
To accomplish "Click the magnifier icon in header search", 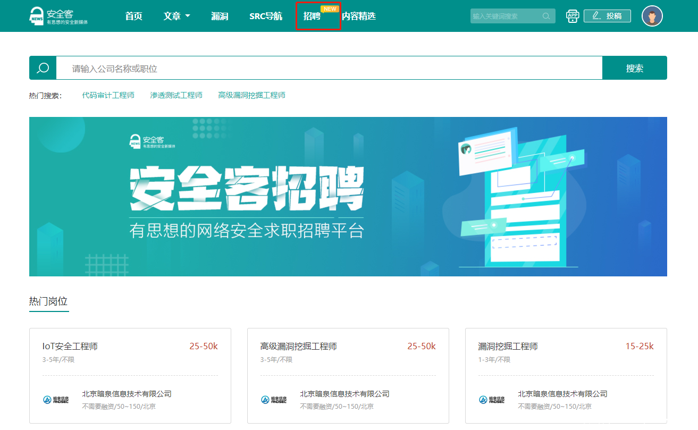I will point(546,16).
